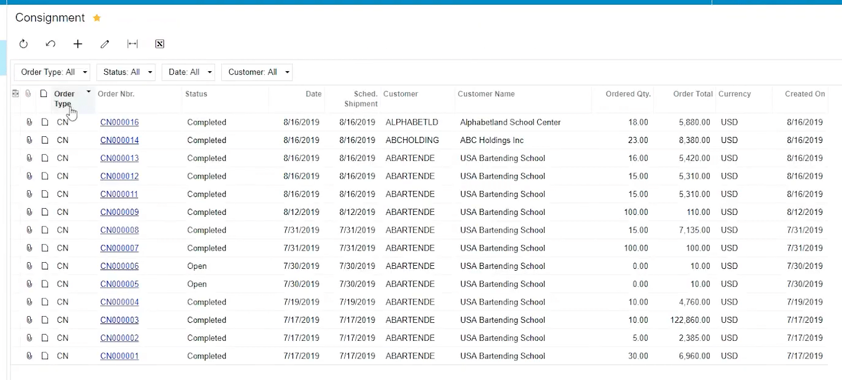
Task: Click the Undo arrow icon
Action: click(51, 44)
